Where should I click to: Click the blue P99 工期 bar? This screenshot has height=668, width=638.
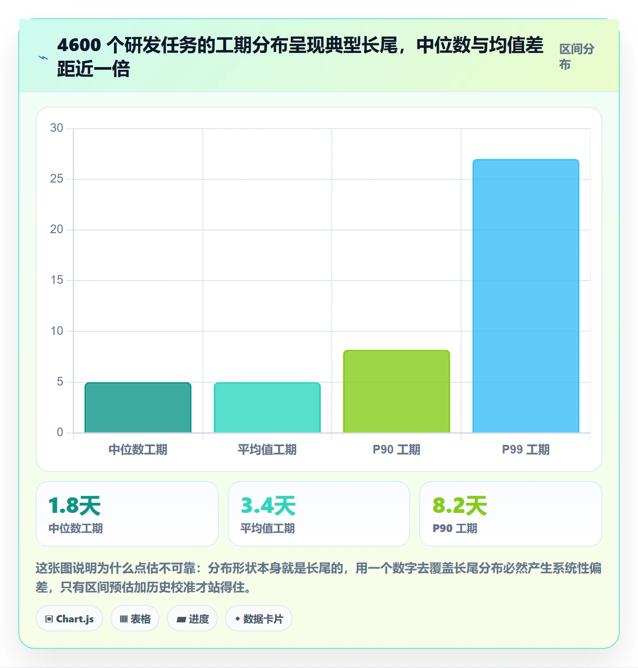[x=526, y=296]
